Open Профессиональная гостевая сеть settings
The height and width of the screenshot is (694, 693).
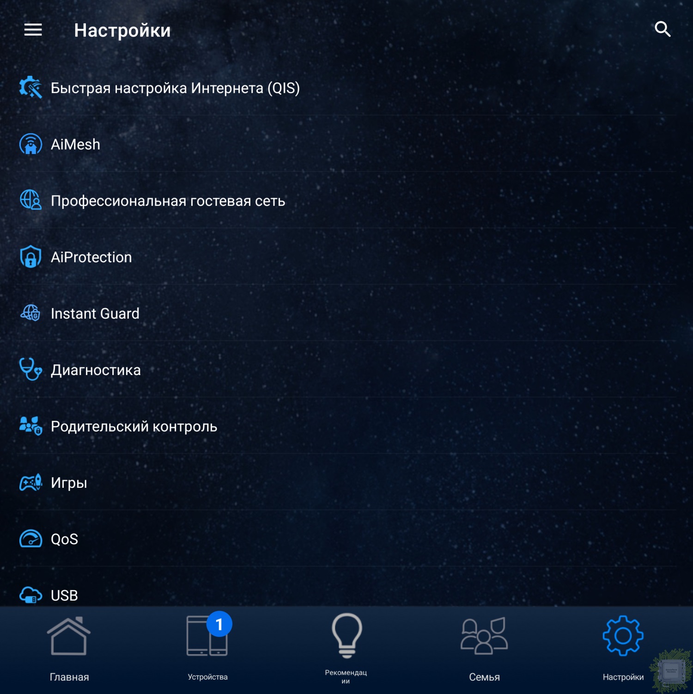(168, 201)
